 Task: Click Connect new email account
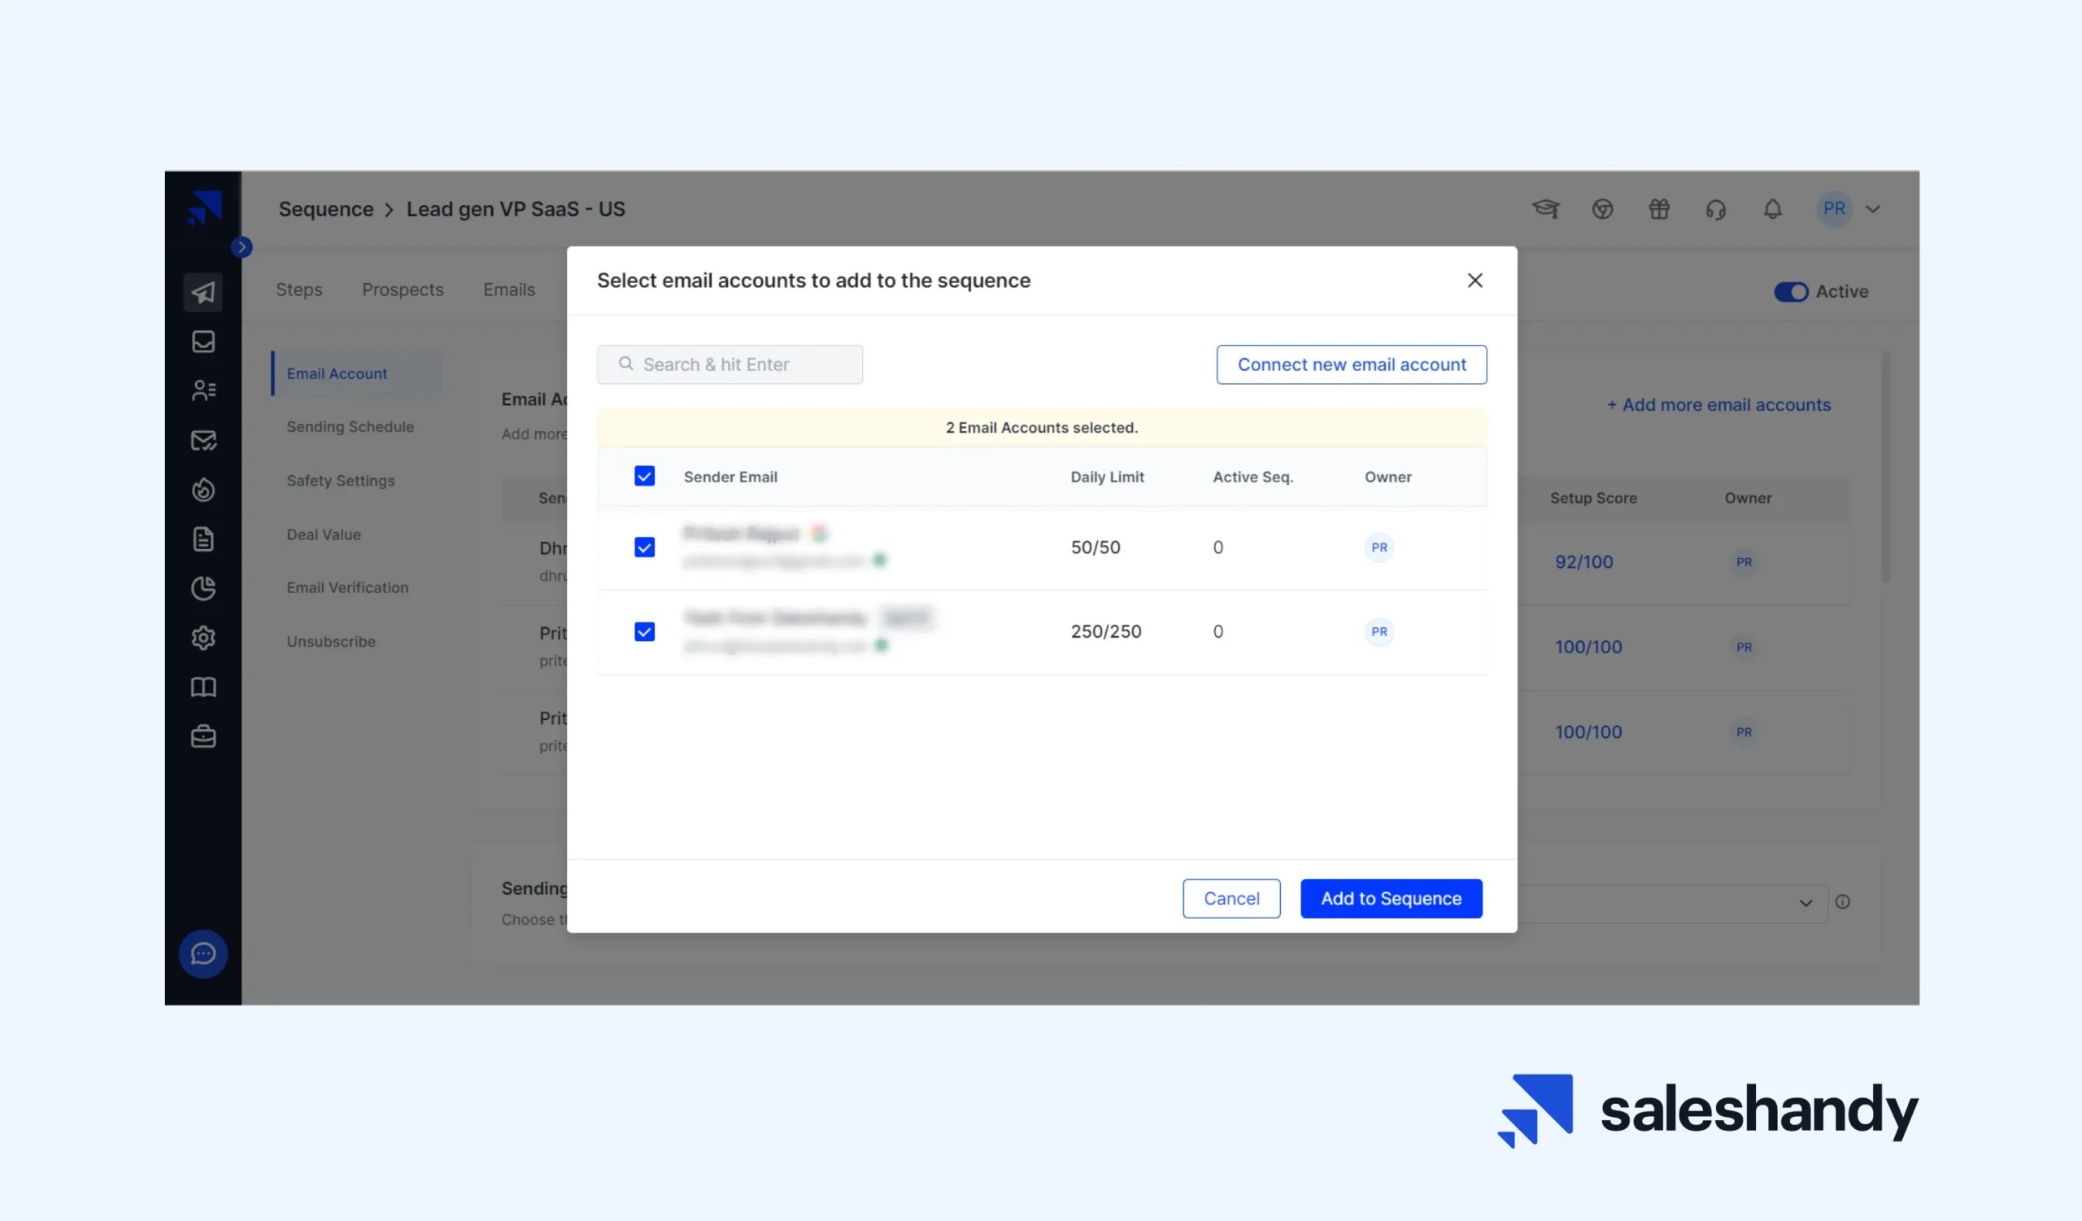1351,364
